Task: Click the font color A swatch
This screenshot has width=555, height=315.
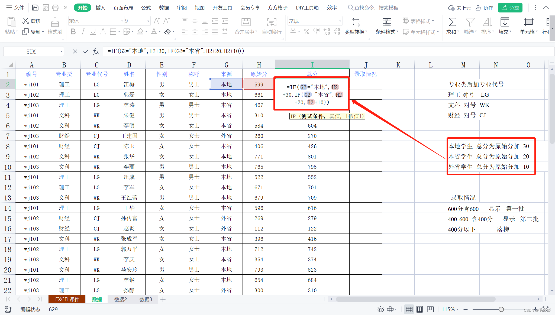Action: 154,32
